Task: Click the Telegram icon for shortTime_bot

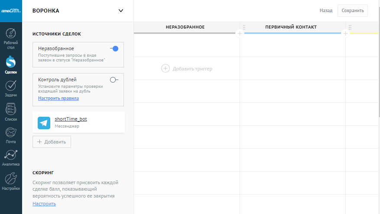Action: click(x=44, y=123)
